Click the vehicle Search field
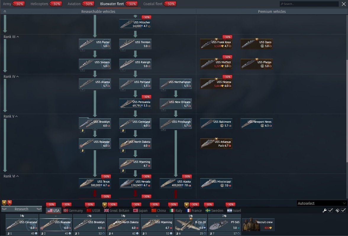The image size is (348, 236). [309, 4]
